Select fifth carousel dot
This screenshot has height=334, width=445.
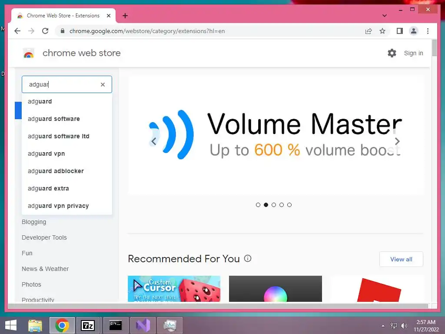point(289,205)
